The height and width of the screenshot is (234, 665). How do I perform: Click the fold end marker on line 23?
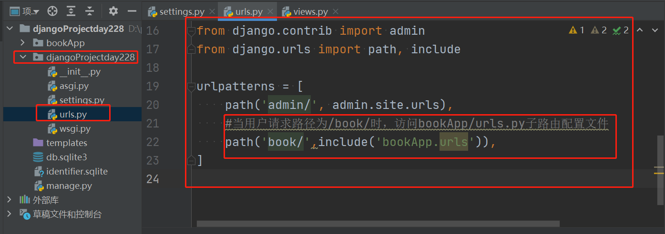pyautogui.click(x=192, y=160)
